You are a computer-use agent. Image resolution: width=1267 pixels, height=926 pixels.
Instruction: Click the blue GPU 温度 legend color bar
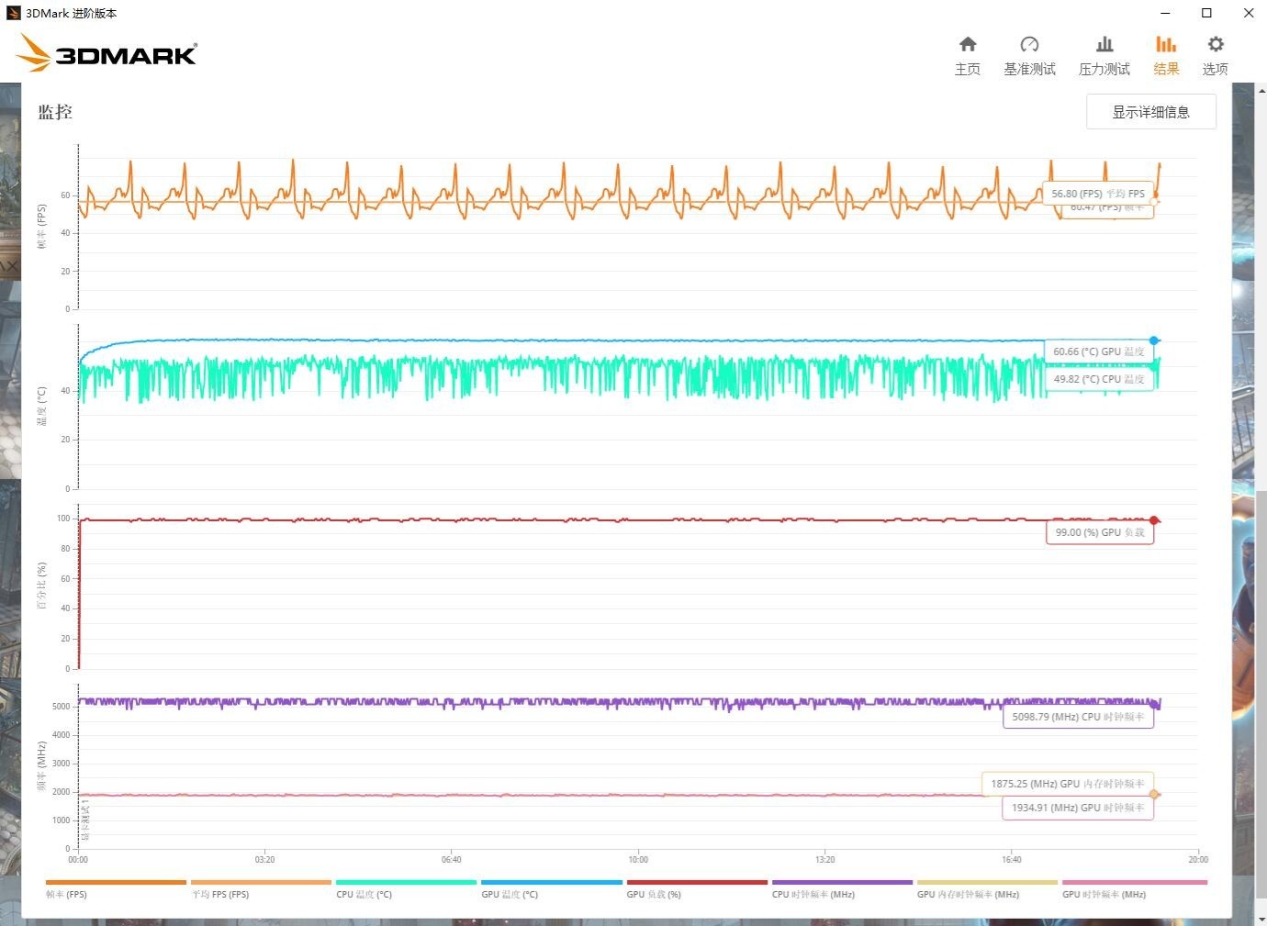coord(551,883)
